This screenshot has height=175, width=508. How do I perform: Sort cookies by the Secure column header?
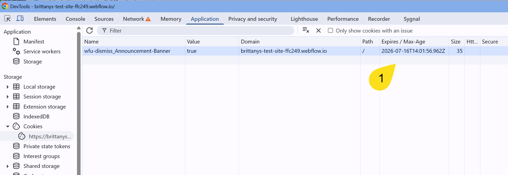[x=494, y=42]
